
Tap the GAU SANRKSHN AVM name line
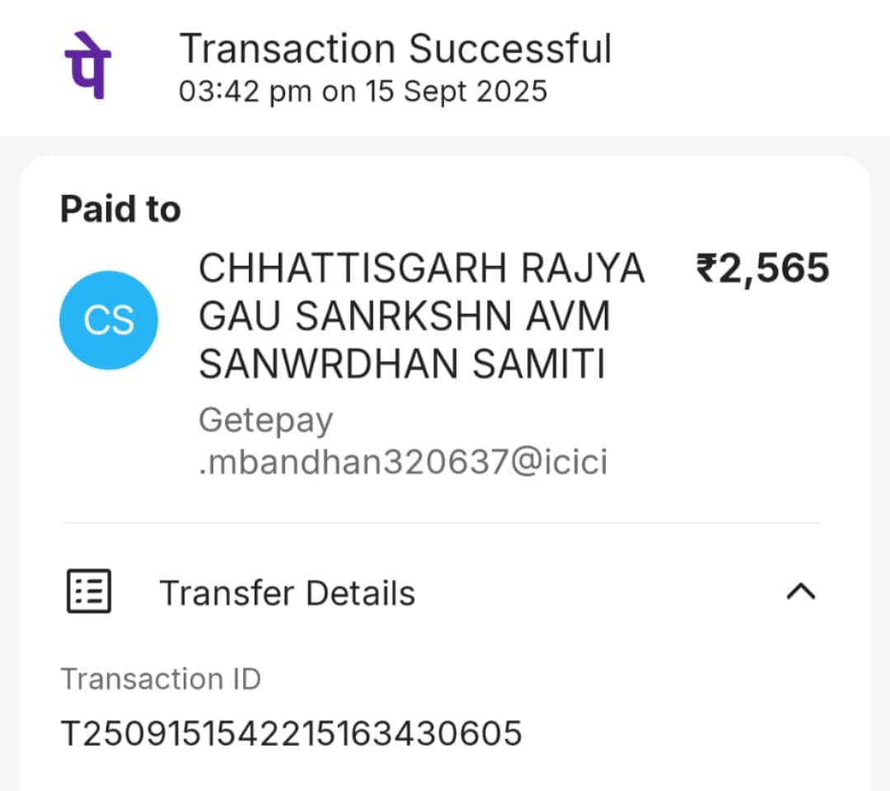pos(405,317)
